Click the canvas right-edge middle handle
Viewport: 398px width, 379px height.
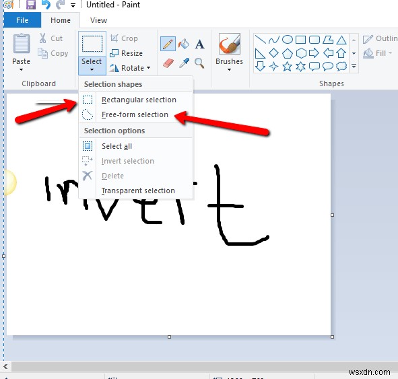click(x=332, y=215)
